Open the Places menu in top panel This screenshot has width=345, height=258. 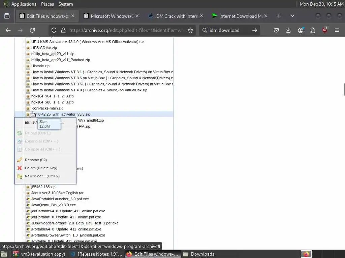pos(47,4)
